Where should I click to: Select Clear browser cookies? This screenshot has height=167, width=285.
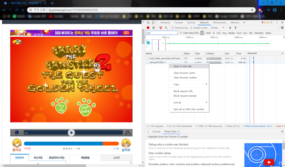(189, 77)
